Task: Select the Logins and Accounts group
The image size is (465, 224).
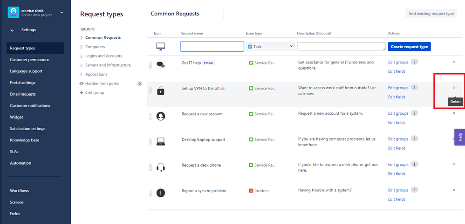Action: pos(103,56)
